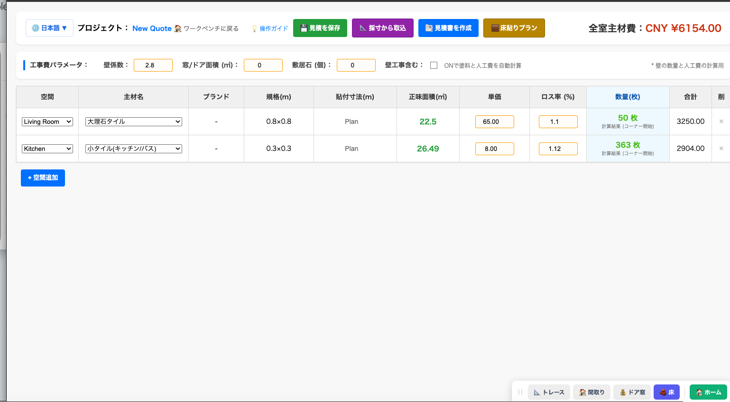
Task: Edit the 壁係数 value field
Action: 153,65
